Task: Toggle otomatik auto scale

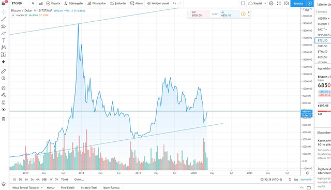Action: (306, 180)
